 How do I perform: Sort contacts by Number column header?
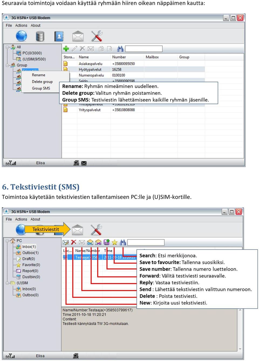click(x=119, y=57)
